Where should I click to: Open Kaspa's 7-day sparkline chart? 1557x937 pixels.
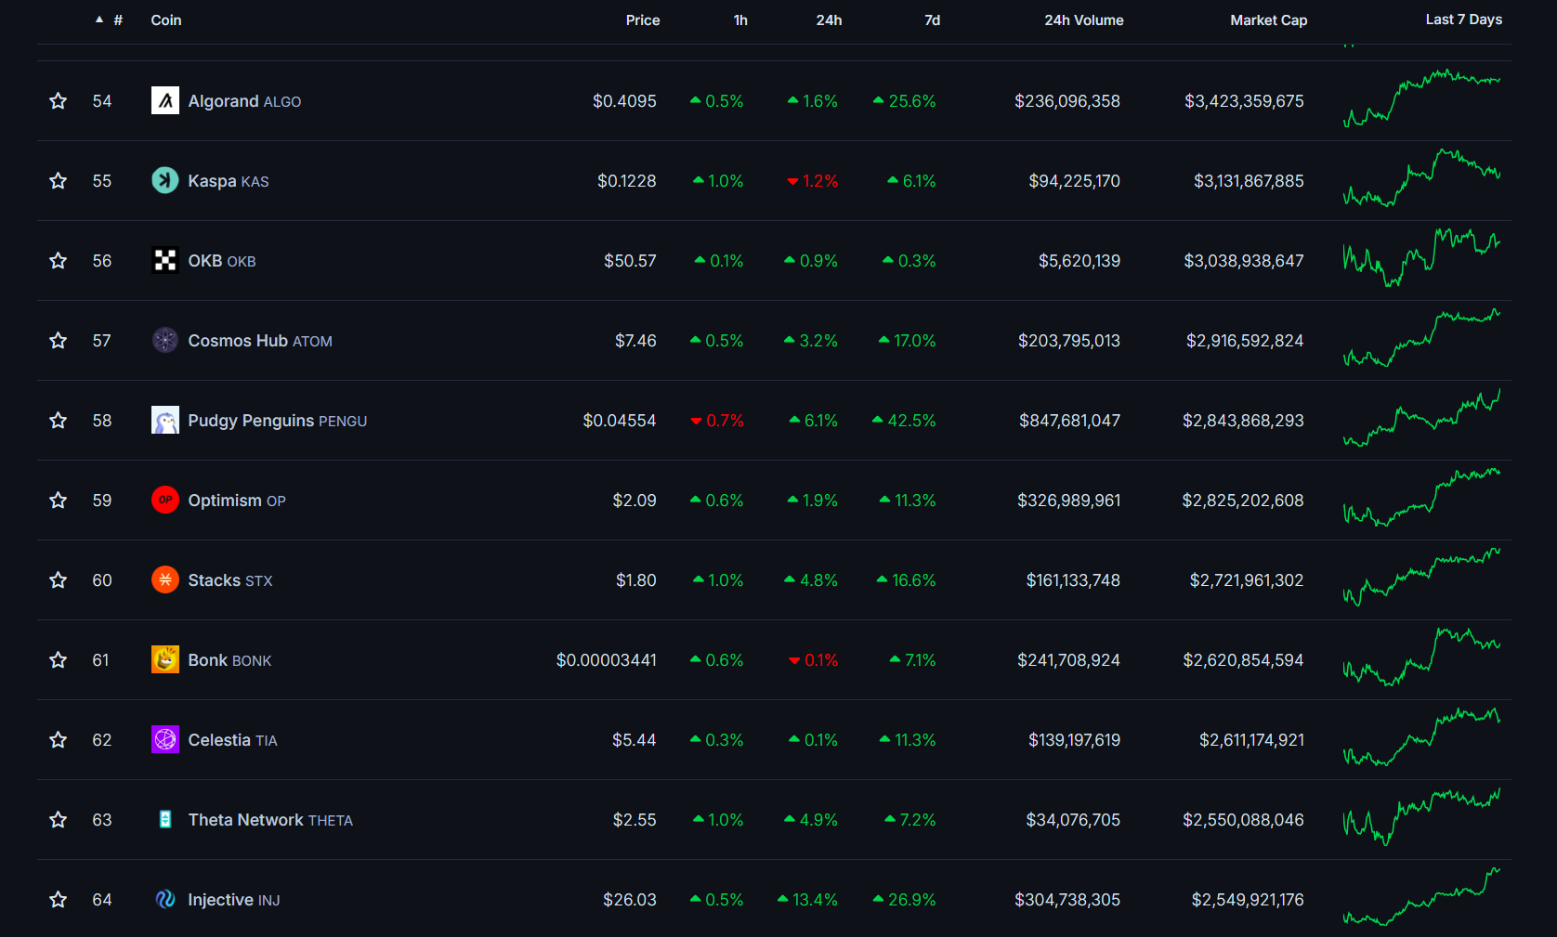point(1421,177)
